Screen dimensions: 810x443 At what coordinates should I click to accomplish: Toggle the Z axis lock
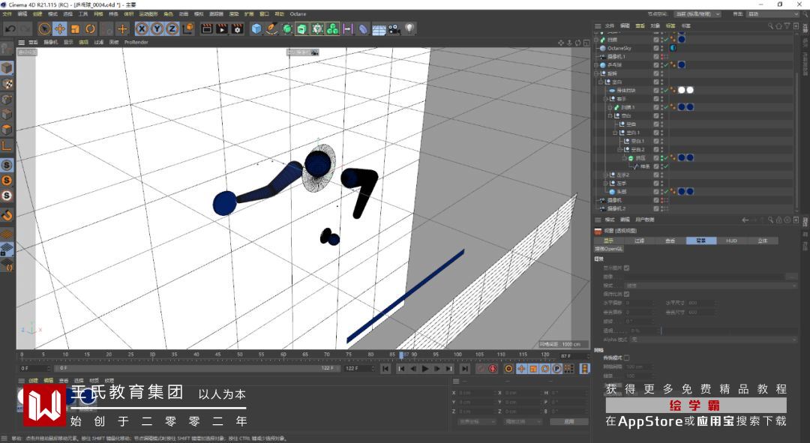(172, 29)
